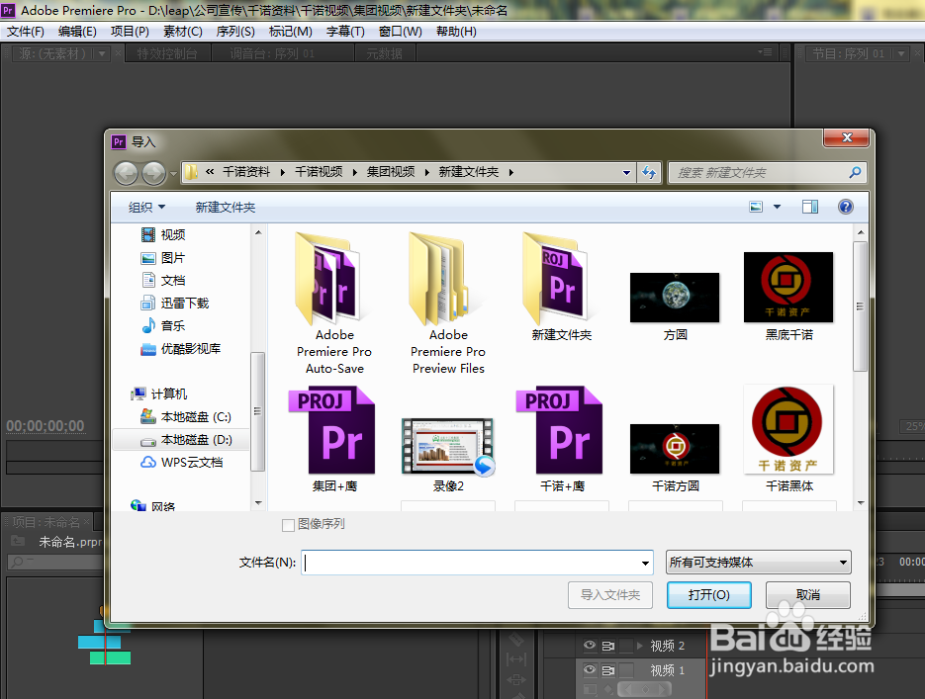The width and height of the screenshot is (925, 699).
Task: Change the view mode icon
Action: coord(756,207)
